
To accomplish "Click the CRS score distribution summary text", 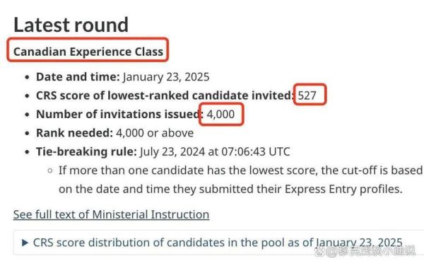I will click(218, 243).
